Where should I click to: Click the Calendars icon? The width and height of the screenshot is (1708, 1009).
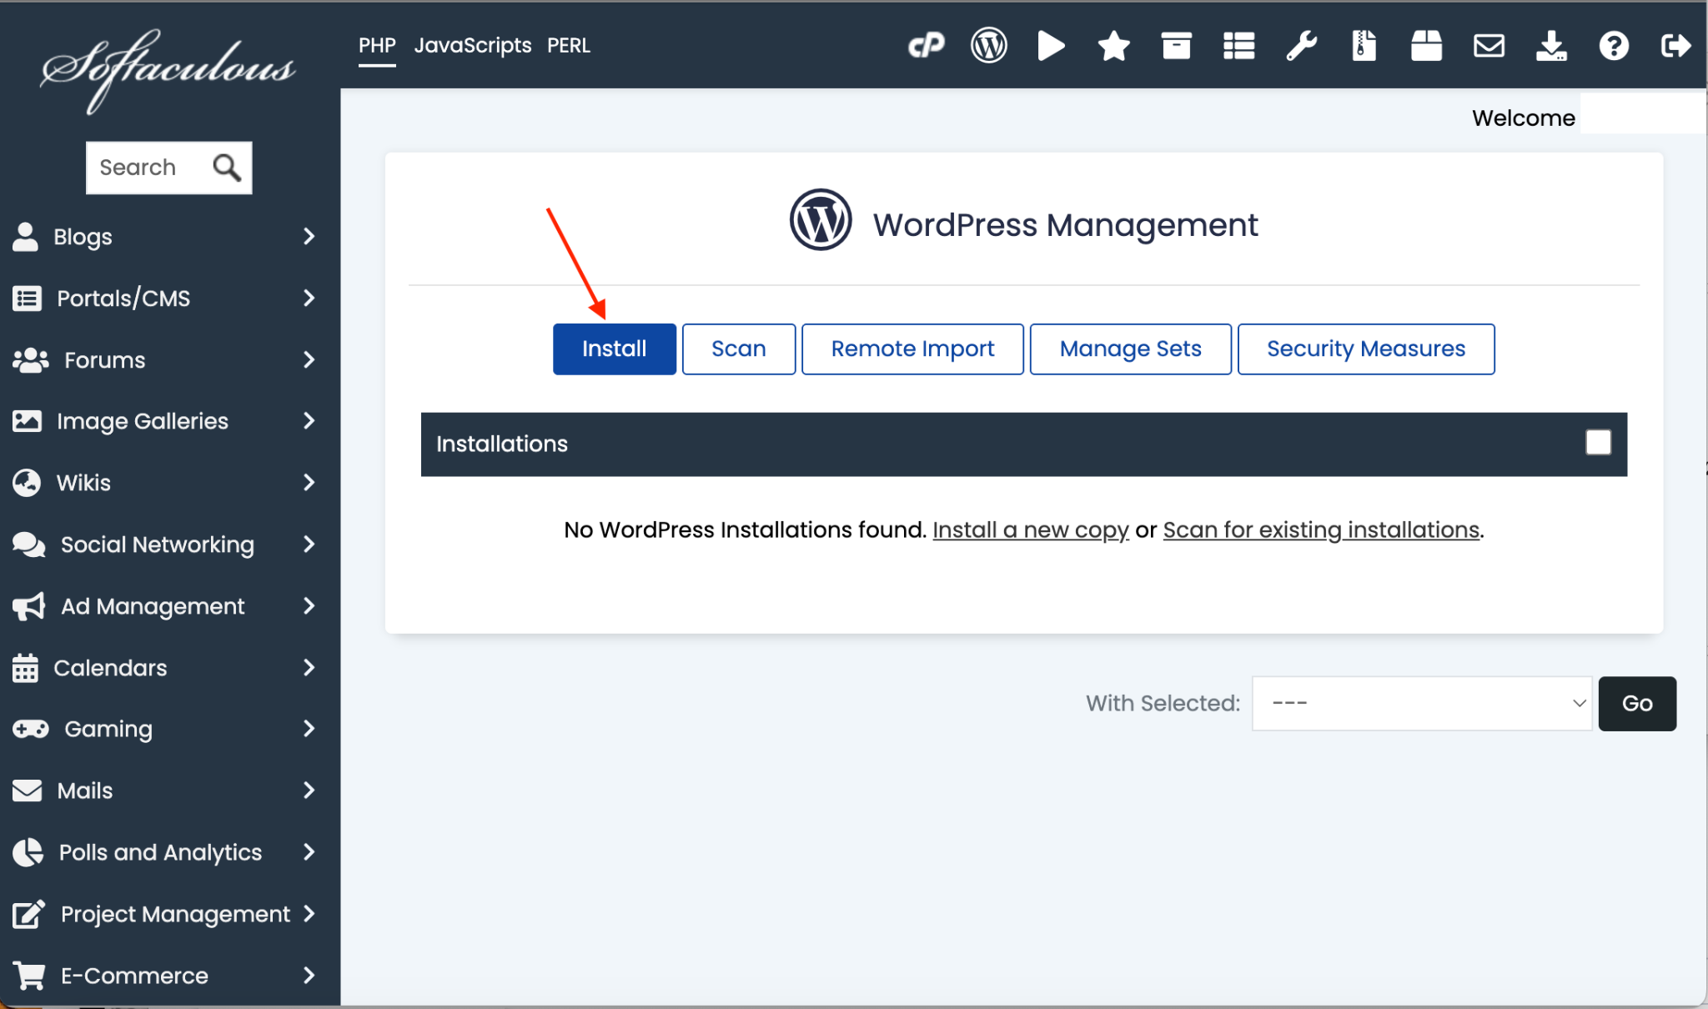tap(25, 668)
